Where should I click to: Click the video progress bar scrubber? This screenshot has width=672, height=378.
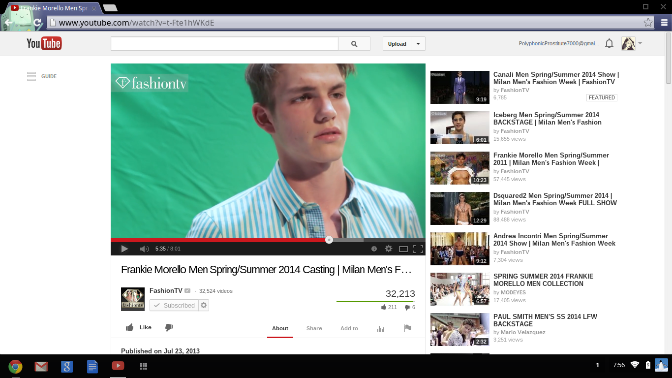click(329, 240)
